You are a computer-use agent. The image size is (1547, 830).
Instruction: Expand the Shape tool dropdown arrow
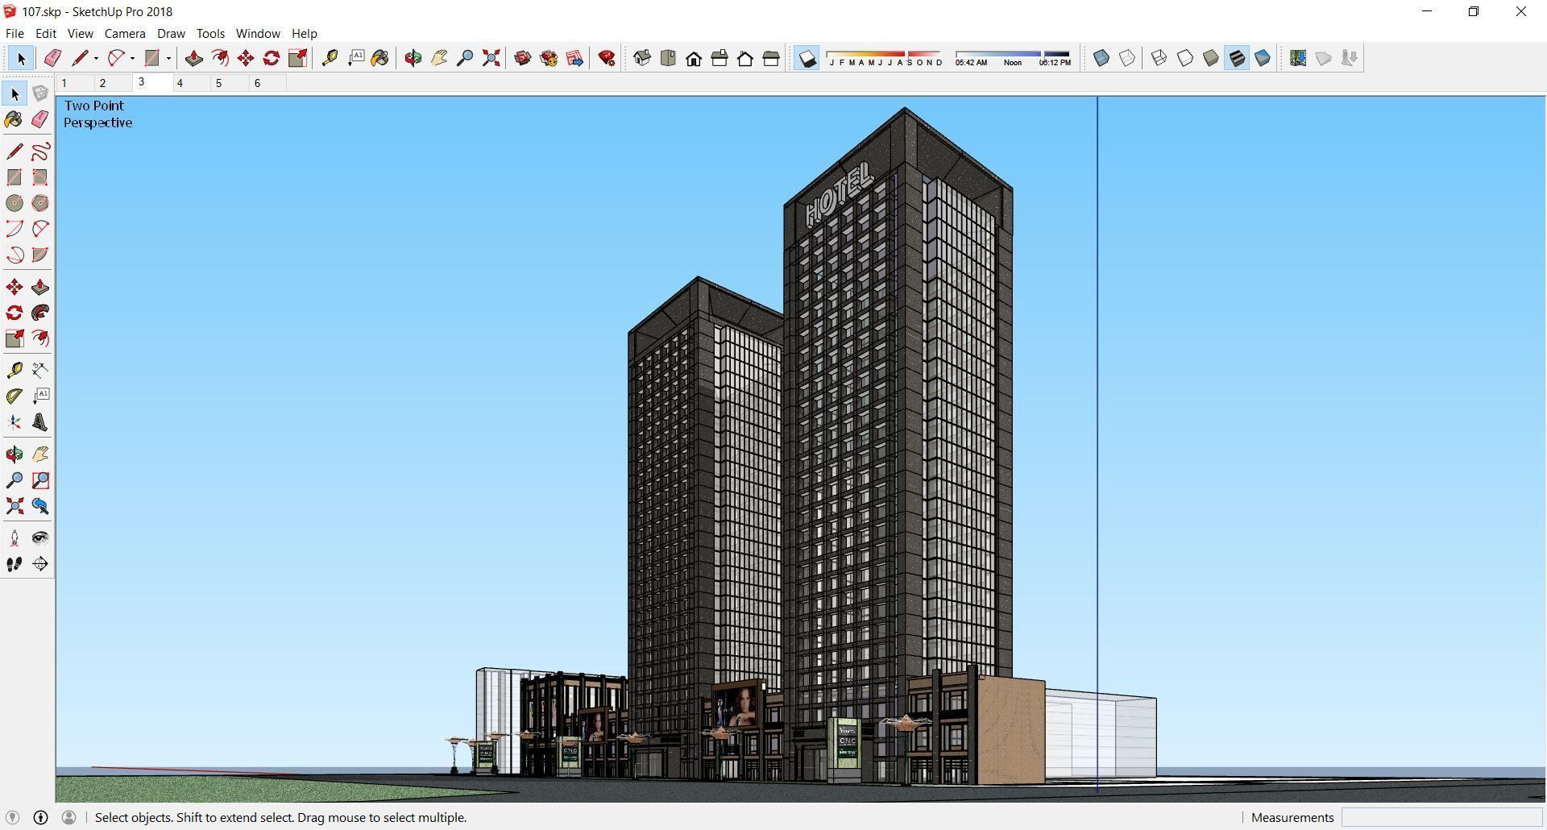(168, 58)
